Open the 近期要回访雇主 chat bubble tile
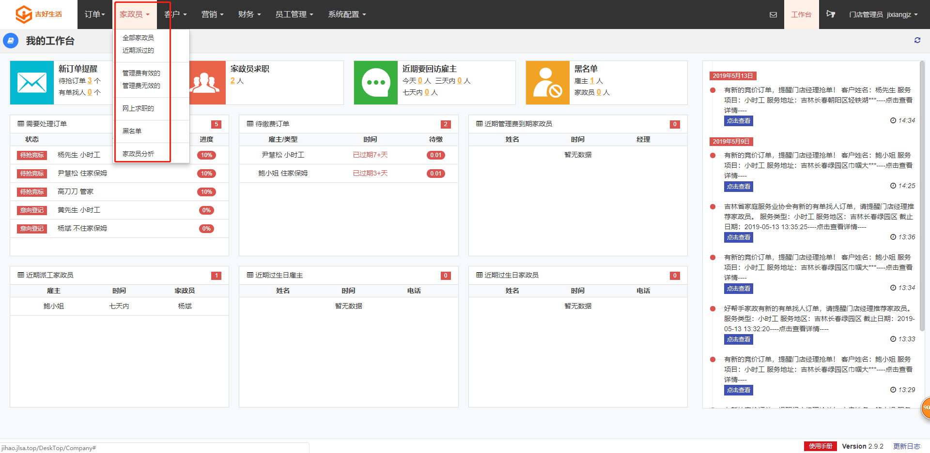The image size is (930, 453). [376, 83]
